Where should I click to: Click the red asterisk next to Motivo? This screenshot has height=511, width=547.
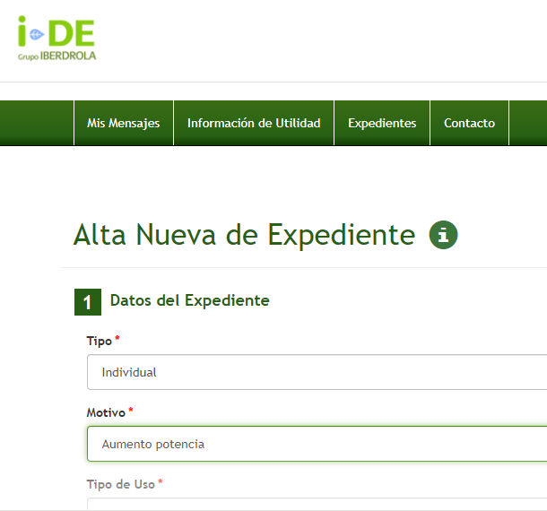pos(131,411)
